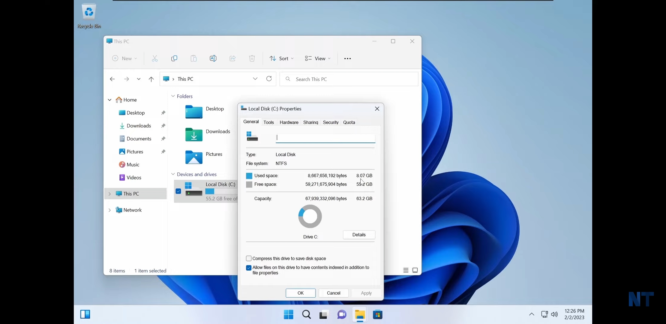Expand the Network section
This screenshot has height=324, width=666.
pyautogui.click(x=110, y=210)
